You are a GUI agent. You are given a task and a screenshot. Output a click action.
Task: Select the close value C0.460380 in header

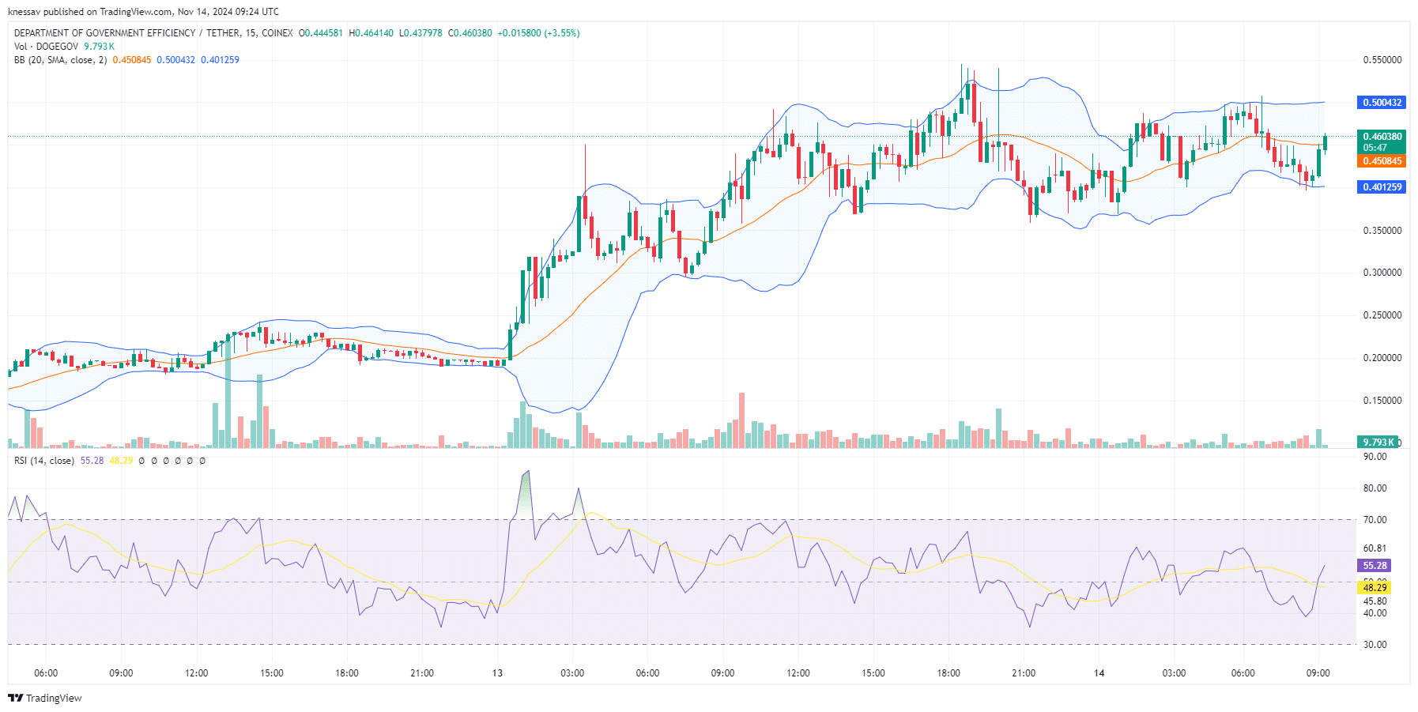(x=470, y=33)
